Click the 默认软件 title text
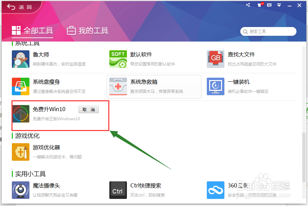Screen dimensions: 308x206 141,54
